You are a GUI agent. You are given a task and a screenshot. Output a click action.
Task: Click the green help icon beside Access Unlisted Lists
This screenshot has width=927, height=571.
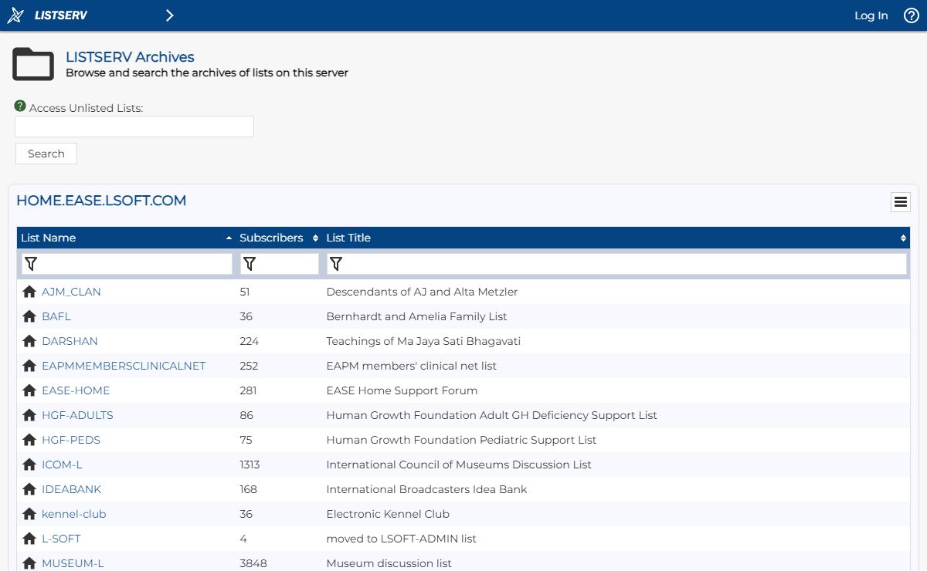point(20,106)
